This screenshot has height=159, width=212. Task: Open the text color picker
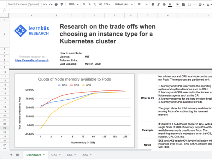pyautogui.click(x=170, y=5)
